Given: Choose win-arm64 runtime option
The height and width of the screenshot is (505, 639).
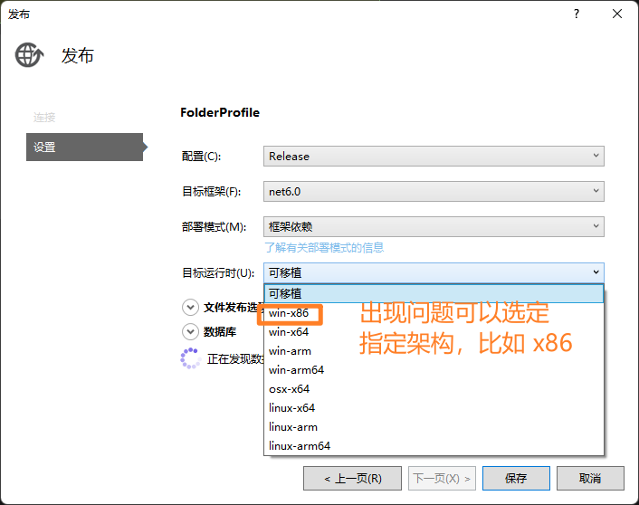Looking at the screenshot, I should point(296,370).
